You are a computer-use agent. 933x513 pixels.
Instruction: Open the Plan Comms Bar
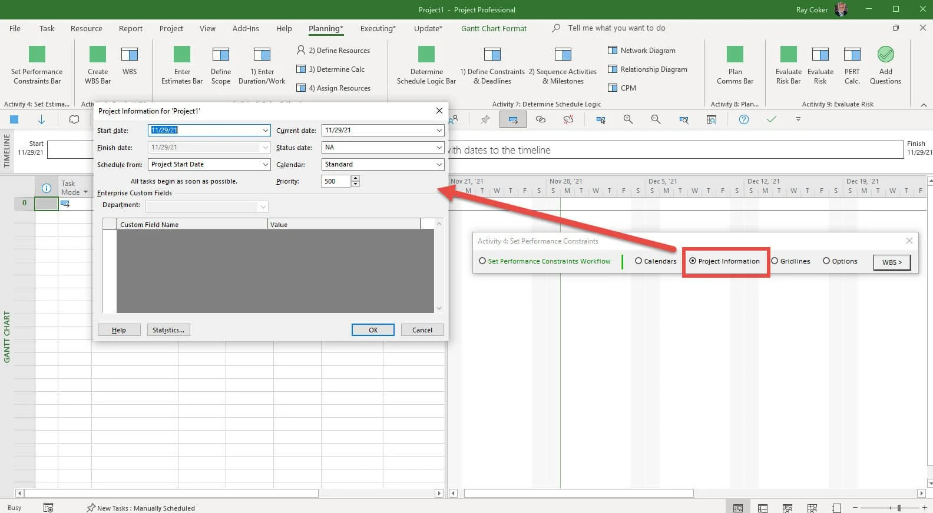[735, 65]
